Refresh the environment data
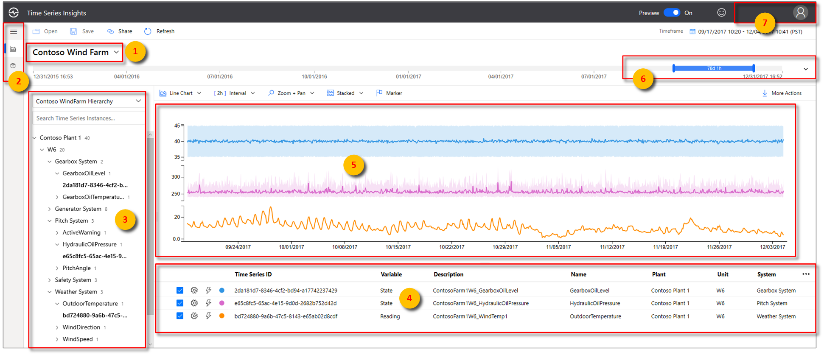The height and width of the screenshot is (355, 824). pos(160,31)
